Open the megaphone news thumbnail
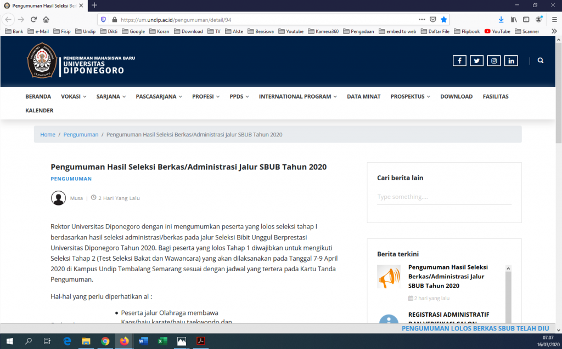This screenshot has height=349, width=562. [x=389, y=277]
